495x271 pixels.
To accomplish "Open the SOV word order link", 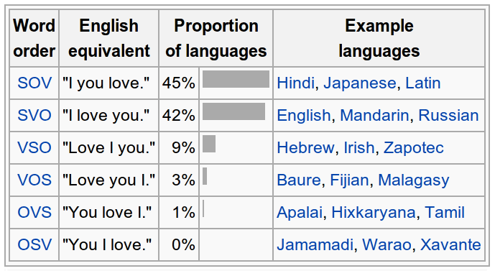I will [34, 83].
